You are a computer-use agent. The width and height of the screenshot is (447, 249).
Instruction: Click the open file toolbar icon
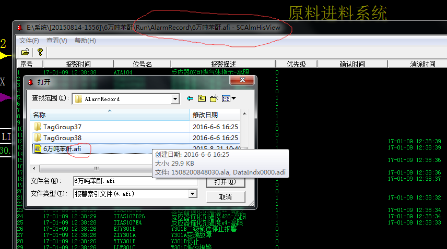[x=25, y=52]
